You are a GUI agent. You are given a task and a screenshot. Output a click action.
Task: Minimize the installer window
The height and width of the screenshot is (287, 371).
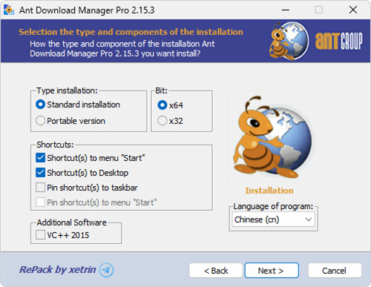[286, 10]
